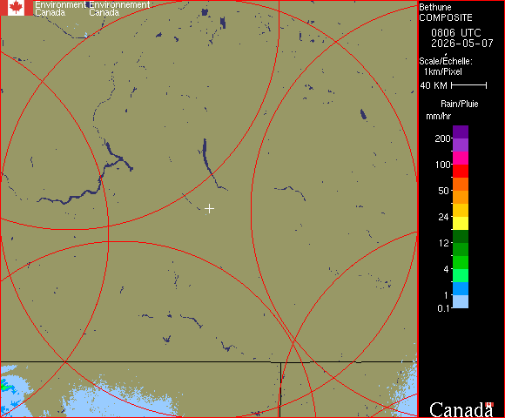Click the small flag above the Canada wordmark
The width and height of the screenshot is (505, 418).
tap(490, 404)
